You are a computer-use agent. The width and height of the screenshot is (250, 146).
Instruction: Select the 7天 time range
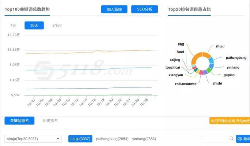point(13,25)
